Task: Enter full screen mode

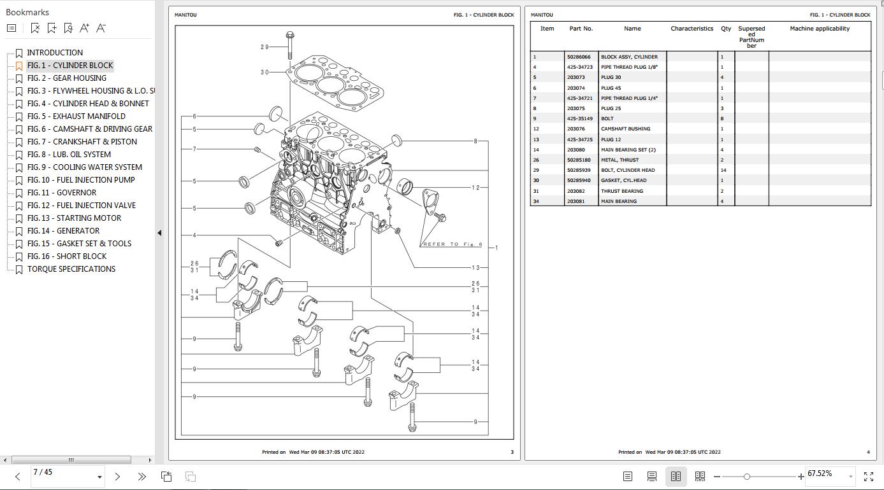Action: [868, 477]
